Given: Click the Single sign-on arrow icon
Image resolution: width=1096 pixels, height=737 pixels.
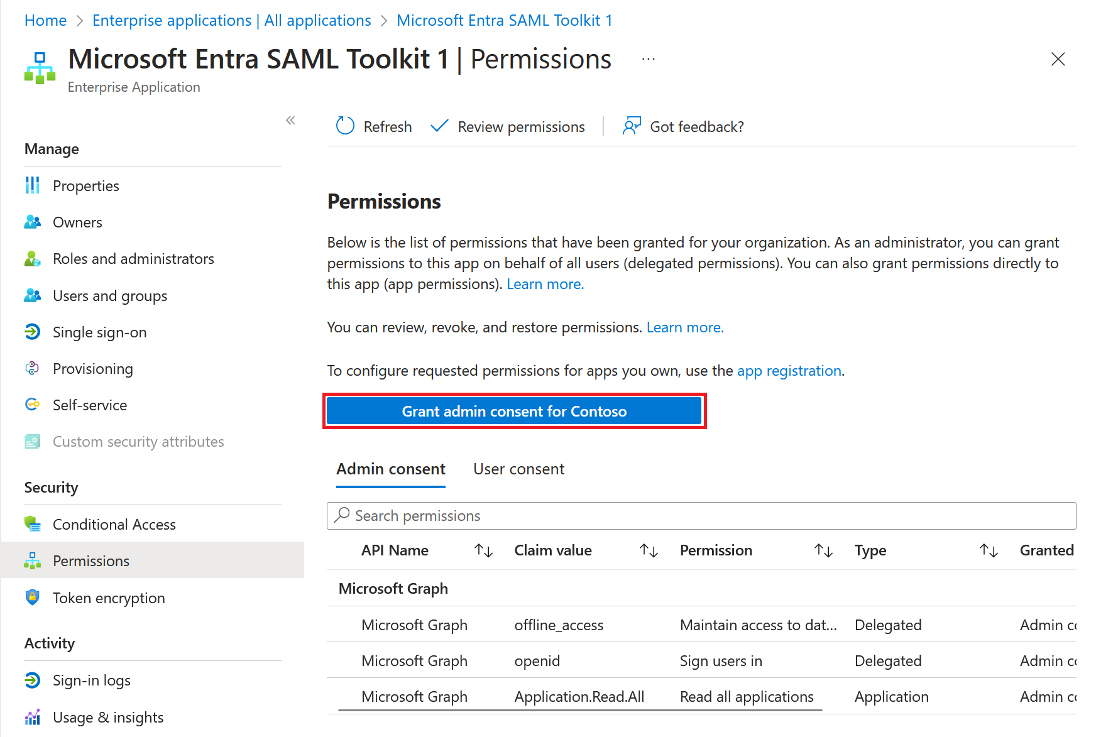Looking at the screenshot, I should 33,332.
